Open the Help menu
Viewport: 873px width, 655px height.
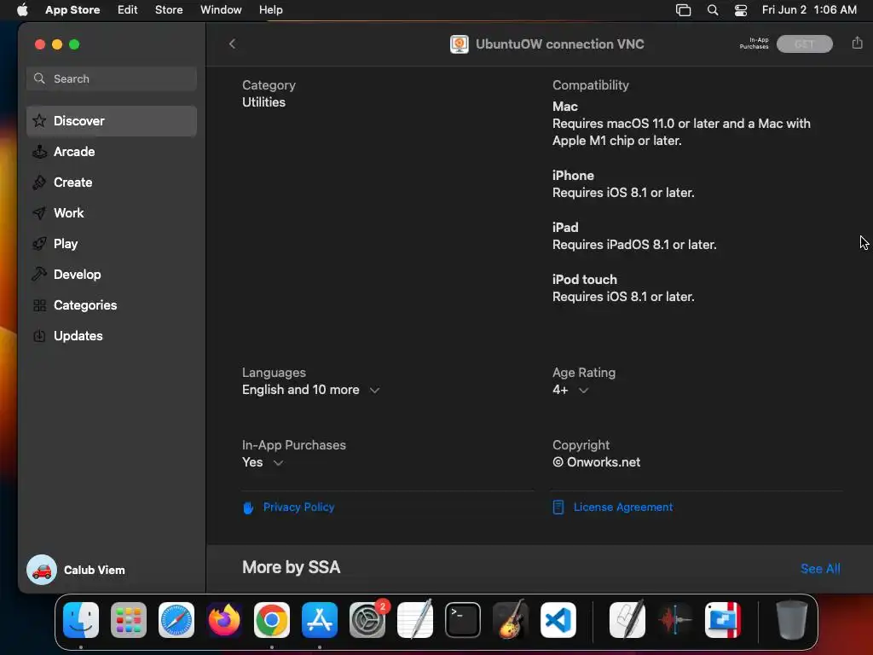click(270, 10)
